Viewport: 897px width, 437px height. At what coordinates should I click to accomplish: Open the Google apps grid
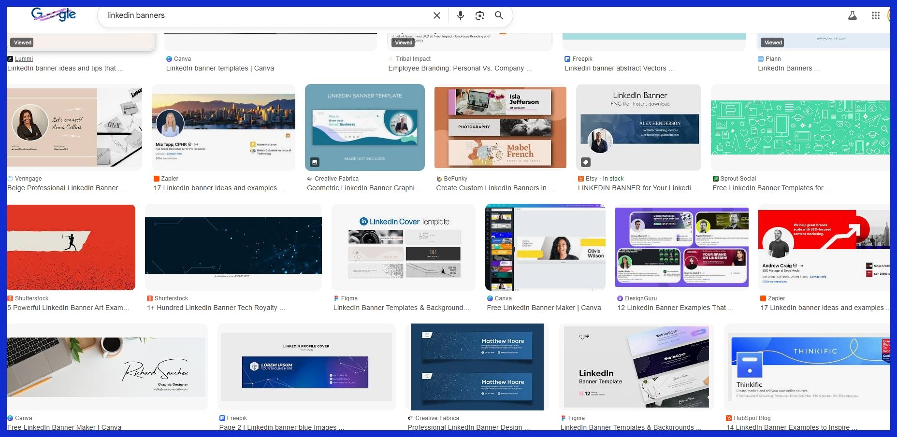pyautogui.click(x=875, y=15)
